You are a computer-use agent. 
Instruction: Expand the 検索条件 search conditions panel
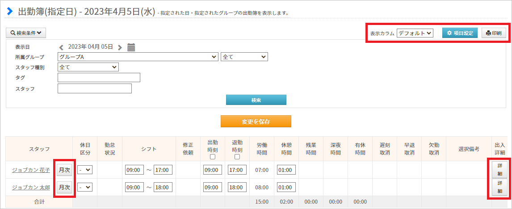point(26,33)
